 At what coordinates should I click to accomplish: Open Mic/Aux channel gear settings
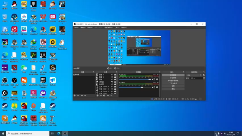pos(157,79)
